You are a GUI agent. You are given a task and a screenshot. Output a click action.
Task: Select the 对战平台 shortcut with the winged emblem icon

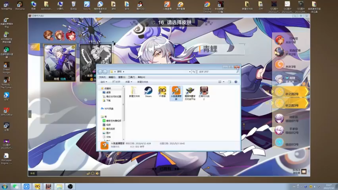pos(190,93)
